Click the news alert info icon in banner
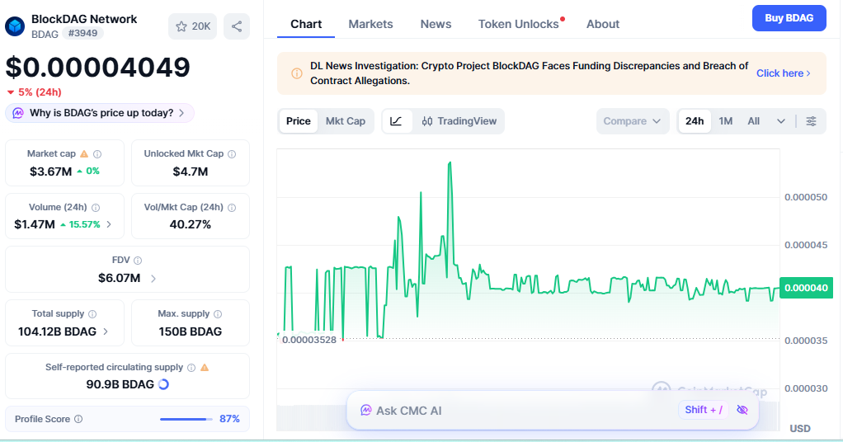The image size is (843, 442). click(x=297, y=73)
